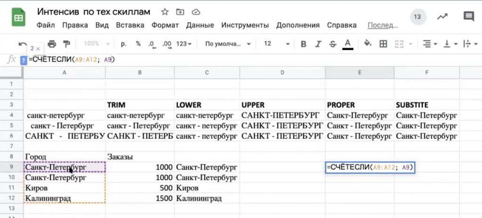This screenshot has height=218, width=482.
Task: Click the move to folder icon
Action: [180, 12]
